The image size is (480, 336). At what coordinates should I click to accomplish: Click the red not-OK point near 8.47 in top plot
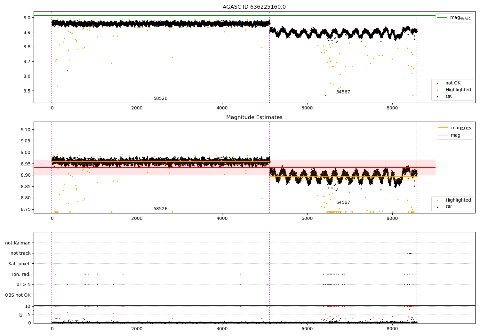click(325, 95)
